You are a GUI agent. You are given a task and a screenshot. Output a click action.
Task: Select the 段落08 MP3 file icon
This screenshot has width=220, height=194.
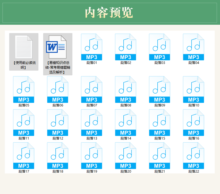click(126, 89)
